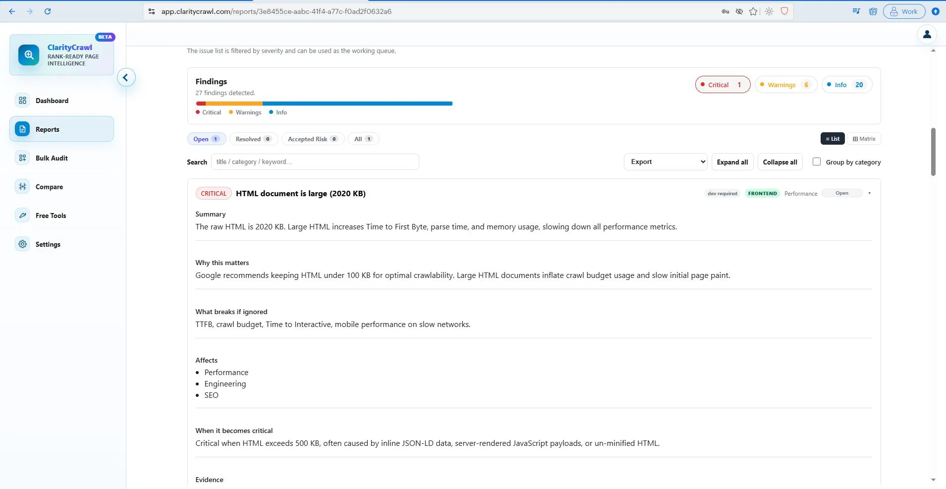946x489 pixels.
Task: Open the finding's Open status dropdown
Action: pyautogui.click(x=842, y=193)
